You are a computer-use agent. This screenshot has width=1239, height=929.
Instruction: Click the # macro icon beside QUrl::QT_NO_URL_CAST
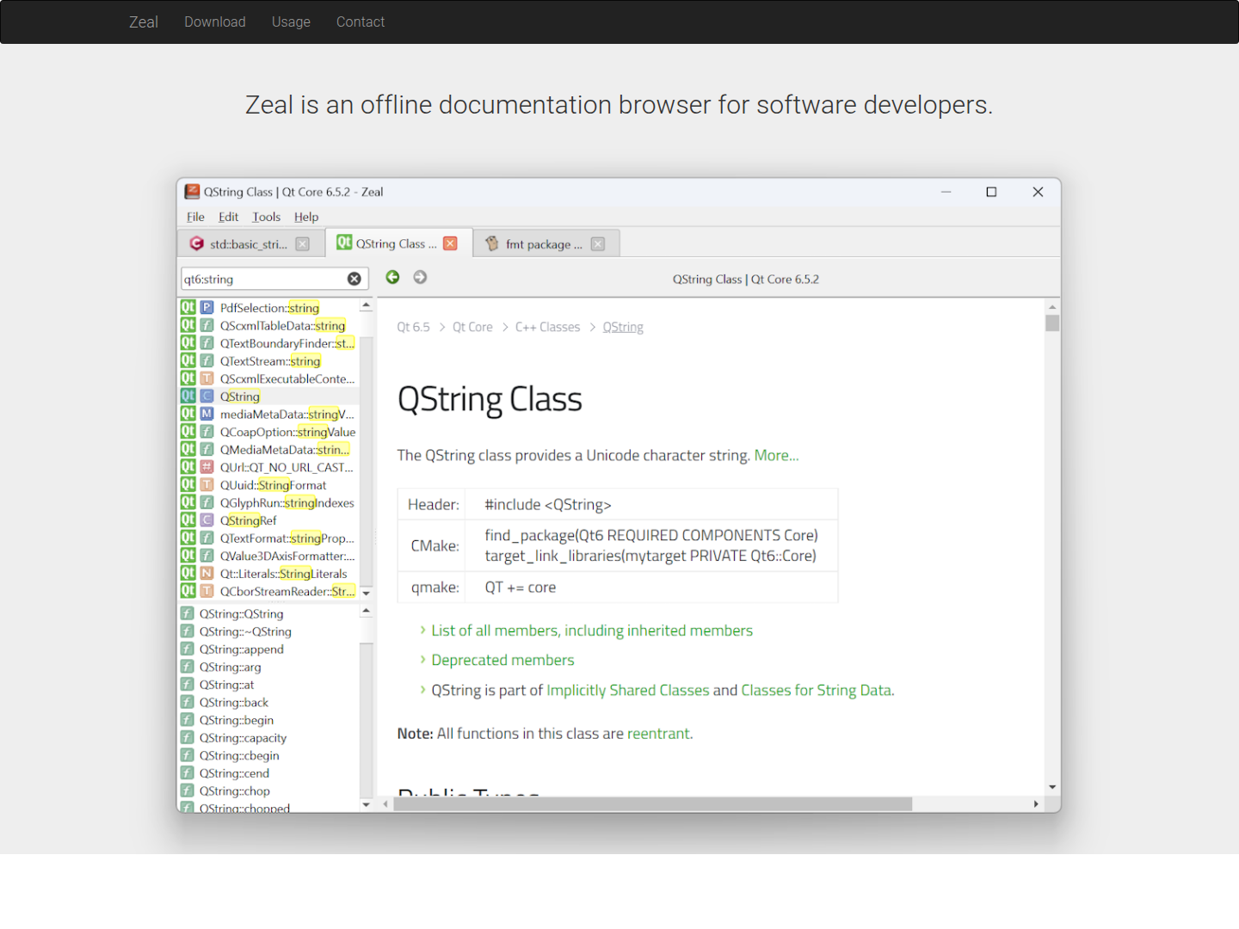click(x=206, y=467)
